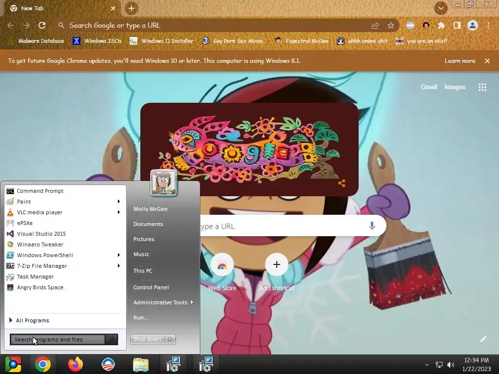Open Chrome's three-dot menu
The image size is (499, 374).
488,25
